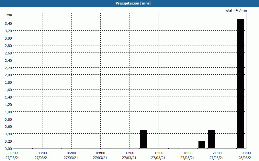Image resolution: width=259 pixels, height=161 pixels.
Task: Click the 03:00 27/03/21 time label
Action: 42,156
